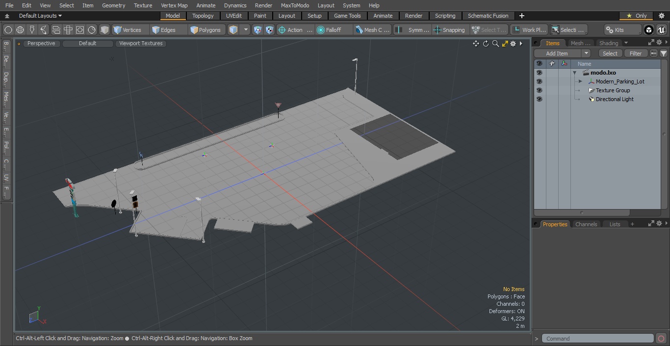Click the funnel filter icon in Items panel
The image size is (670, 346).
click(664, 53)
